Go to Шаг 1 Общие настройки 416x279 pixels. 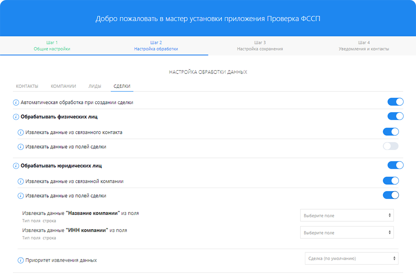pyautogui.click(x=52, y=46)
